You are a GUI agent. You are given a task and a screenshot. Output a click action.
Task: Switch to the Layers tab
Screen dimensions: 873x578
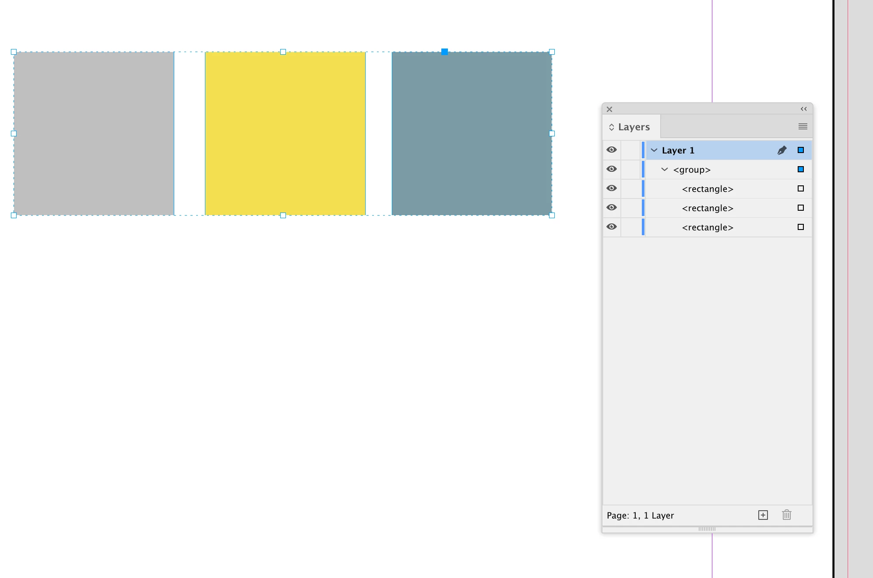click(x=634, y=127)
